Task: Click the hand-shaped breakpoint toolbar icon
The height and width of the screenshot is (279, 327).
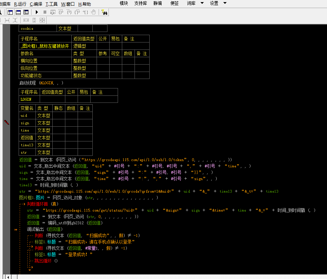Action: (93, 12)
